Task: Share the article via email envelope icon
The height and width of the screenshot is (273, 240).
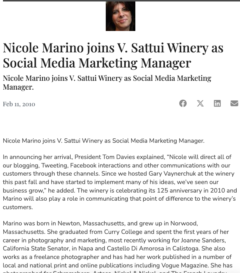Action: pos(234,103)
